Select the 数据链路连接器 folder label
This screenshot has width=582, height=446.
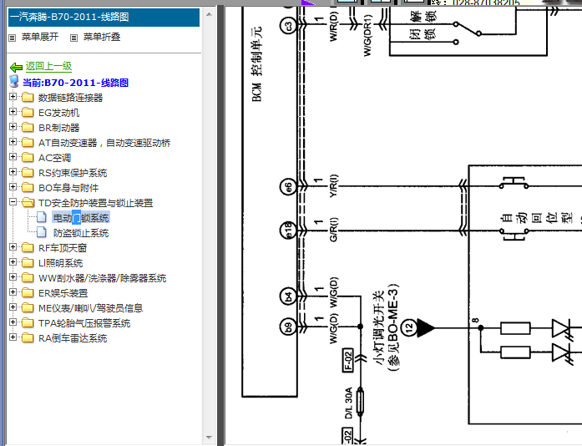pos(70,98)
